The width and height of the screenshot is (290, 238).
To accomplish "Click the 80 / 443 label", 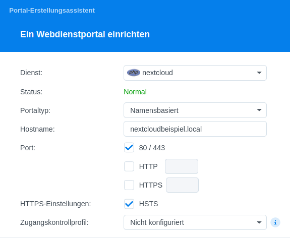I will click(x=152, y=148).
